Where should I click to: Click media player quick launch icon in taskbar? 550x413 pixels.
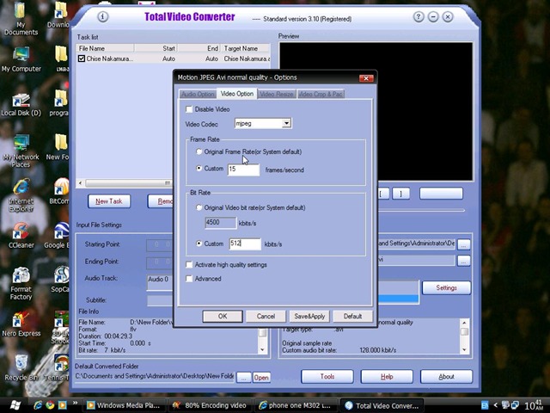click(x=62, y=405)
